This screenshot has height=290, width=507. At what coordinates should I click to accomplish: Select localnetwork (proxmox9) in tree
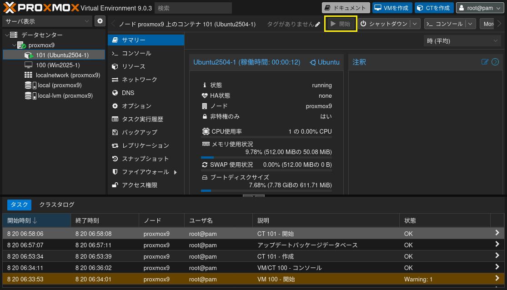click(54, 75)
